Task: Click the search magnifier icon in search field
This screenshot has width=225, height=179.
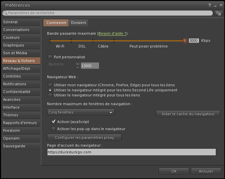Action: pos(5,13)
